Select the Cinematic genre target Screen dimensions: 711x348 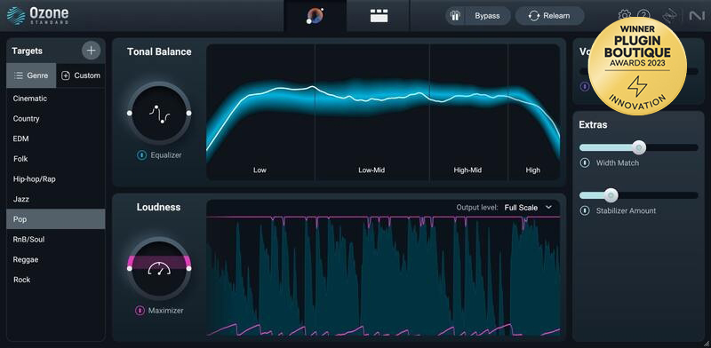click(56, 99)
